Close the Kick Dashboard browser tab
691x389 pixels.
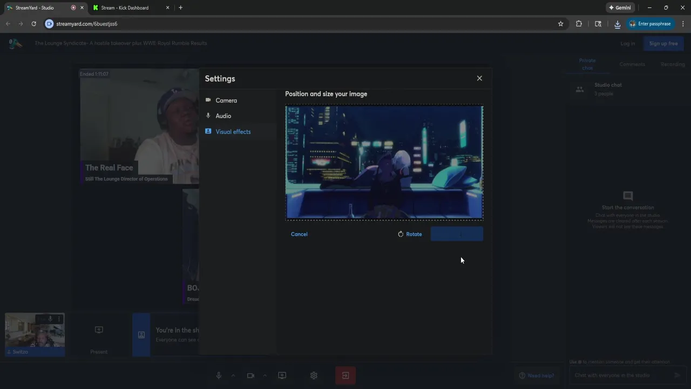tap(167, 8)
